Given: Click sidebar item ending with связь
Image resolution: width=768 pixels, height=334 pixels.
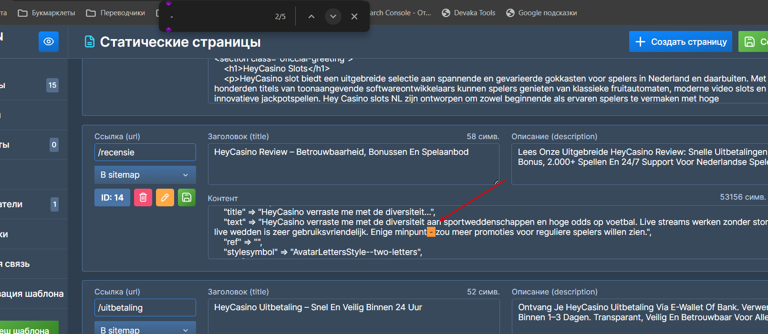Looking at the screenshot, I should click(x=33, y=264).
